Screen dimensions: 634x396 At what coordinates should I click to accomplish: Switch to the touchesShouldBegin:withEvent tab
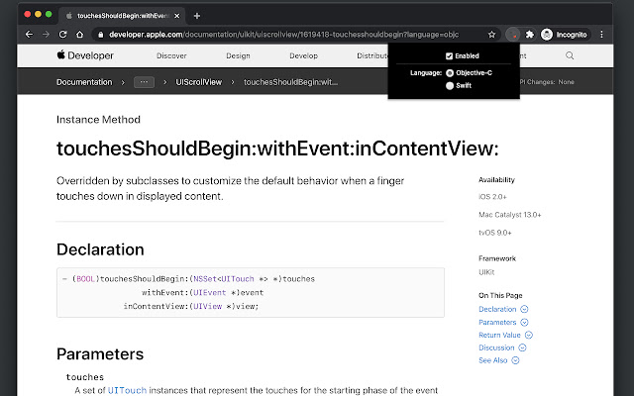pyautogui.click(x=122, y=16)
